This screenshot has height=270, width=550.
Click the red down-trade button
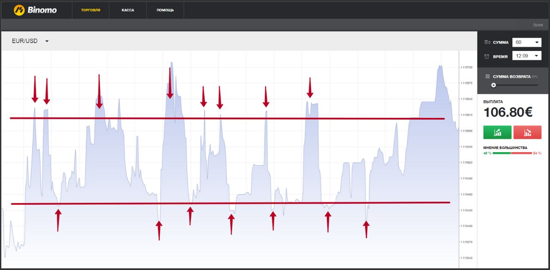click(x=527, y=132)
